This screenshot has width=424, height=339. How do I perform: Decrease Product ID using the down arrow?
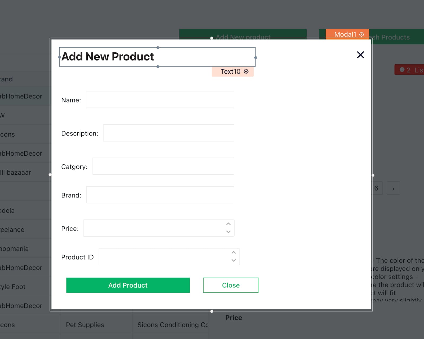click(x=233, y=260)
